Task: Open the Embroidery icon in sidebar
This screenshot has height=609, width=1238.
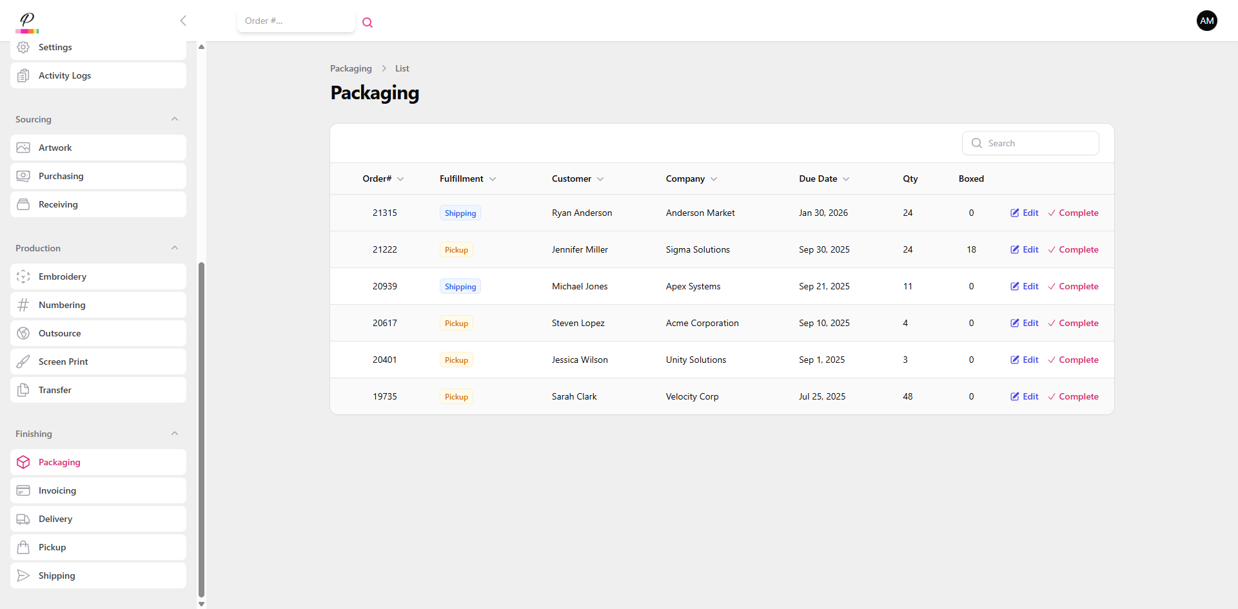Action: tap(23, 276)
